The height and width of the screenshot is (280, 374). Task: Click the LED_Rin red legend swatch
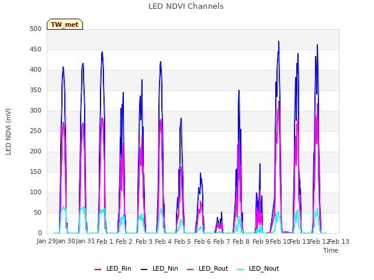(98, 269)
